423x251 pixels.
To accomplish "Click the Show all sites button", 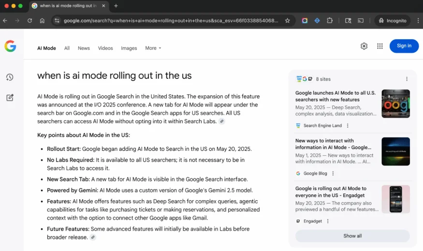I will tap(352, 236).
